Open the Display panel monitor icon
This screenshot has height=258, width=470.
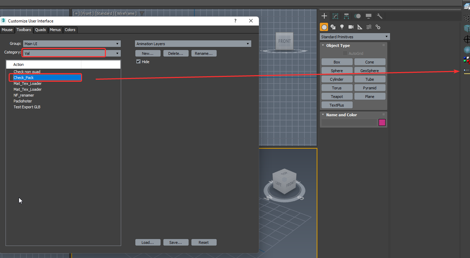pos(369,16)
